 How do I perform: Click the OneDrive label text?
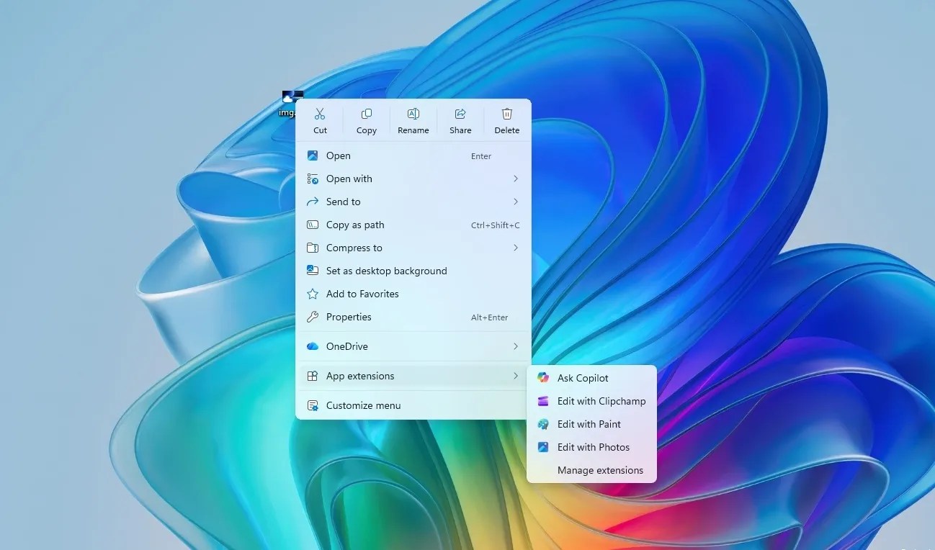(x=347, y=346)
